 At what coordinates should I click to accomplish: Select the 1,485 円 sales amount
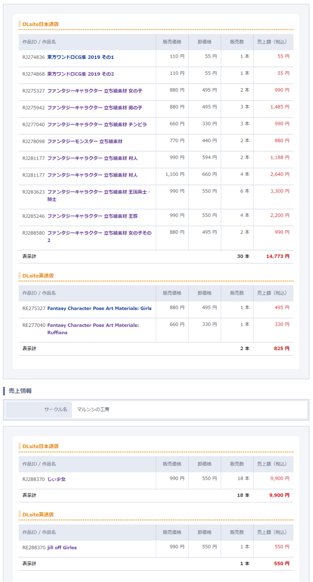[280, 107]
